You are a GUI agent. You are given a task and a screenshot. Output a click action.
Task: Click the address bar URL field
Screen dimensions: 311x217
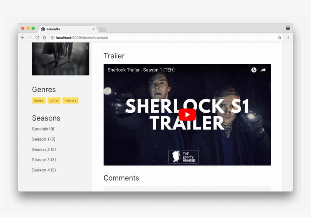pos(166,38)
